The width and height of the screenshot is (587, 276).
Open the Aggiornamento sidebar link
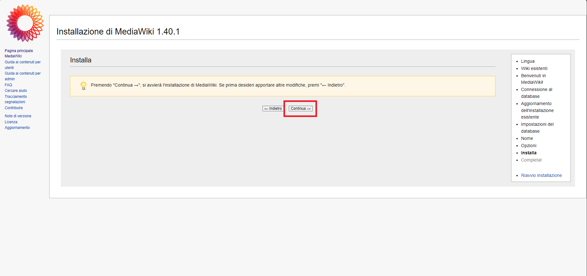click(x=17, y=128)
